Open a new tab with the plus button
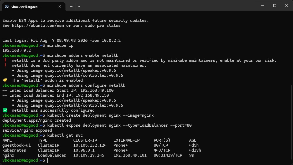293x165 pixels. click(71, 7)
